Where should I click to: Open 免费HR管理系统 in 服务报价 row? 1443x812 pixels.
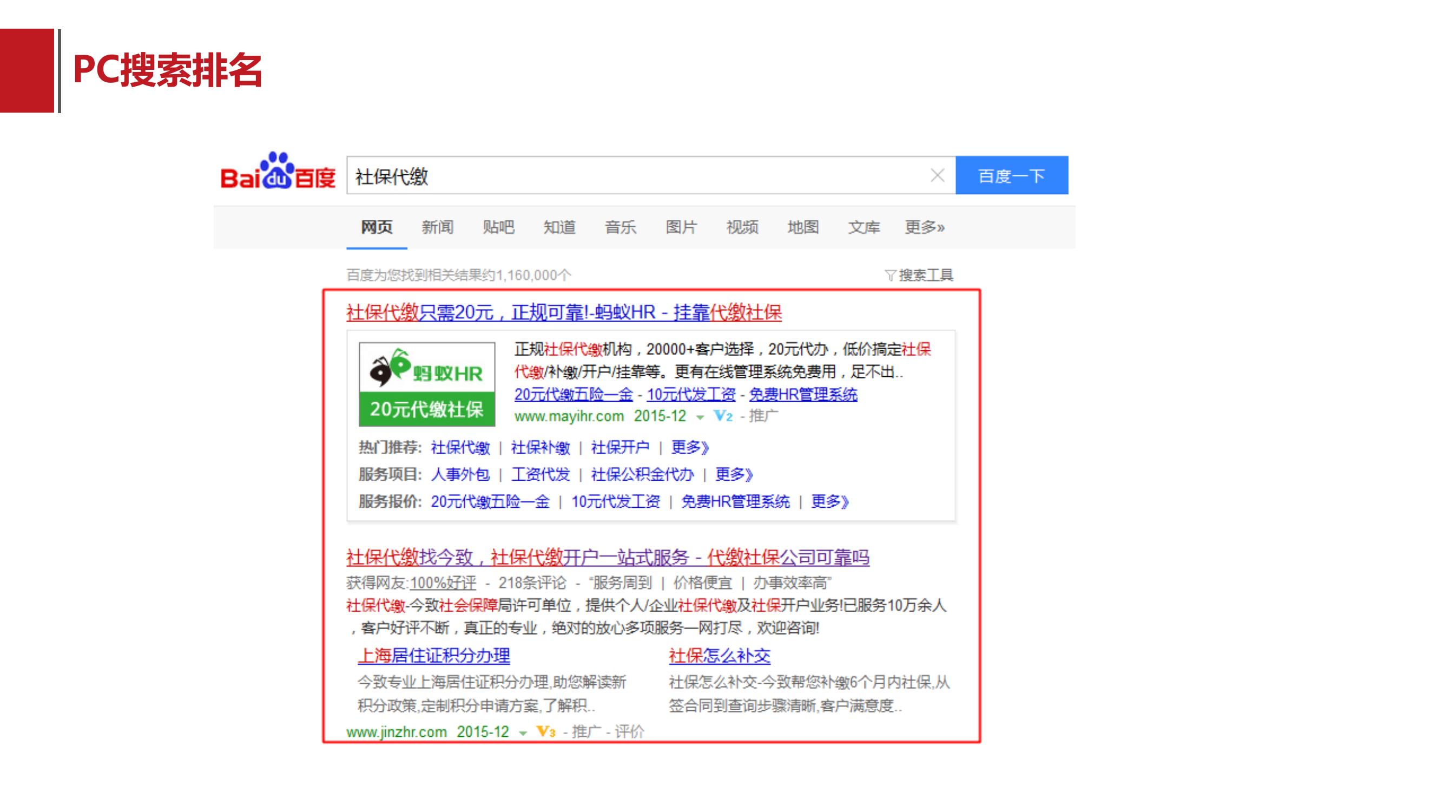click(x=735, y=502)
